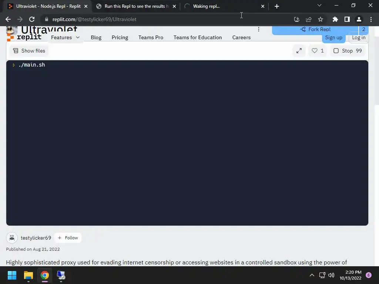
Task: Click the Log in button
Action: pos(359,38)
